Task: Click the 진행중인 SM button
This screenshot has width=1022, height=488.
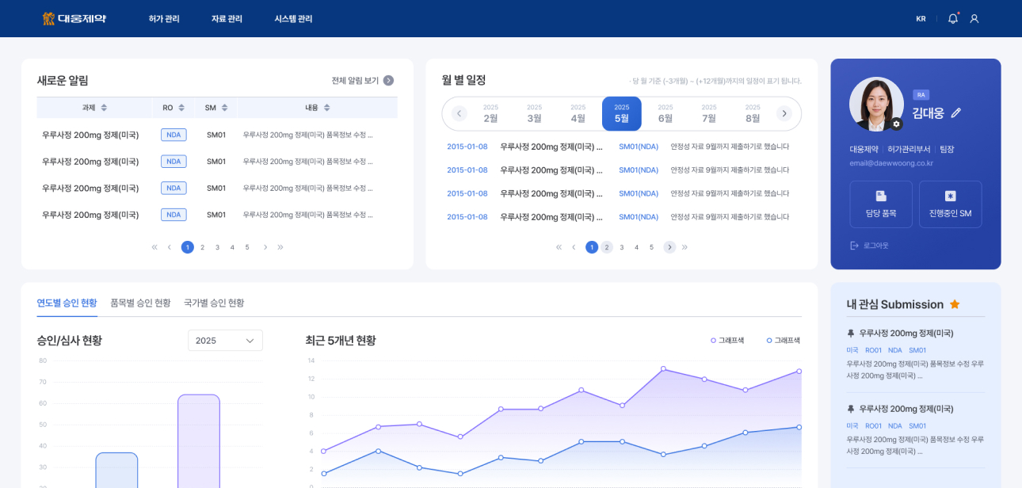Action: click(x=950, y=204)
